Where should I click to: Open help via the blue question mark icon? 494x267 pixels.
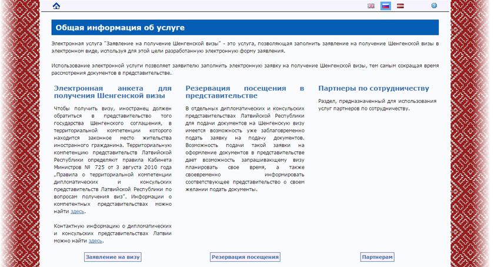coord(434,6)
